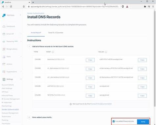Toggle the I've added these records checkbox
The width and height of the screenshot is (156, 125).
[x=114, y=121]
